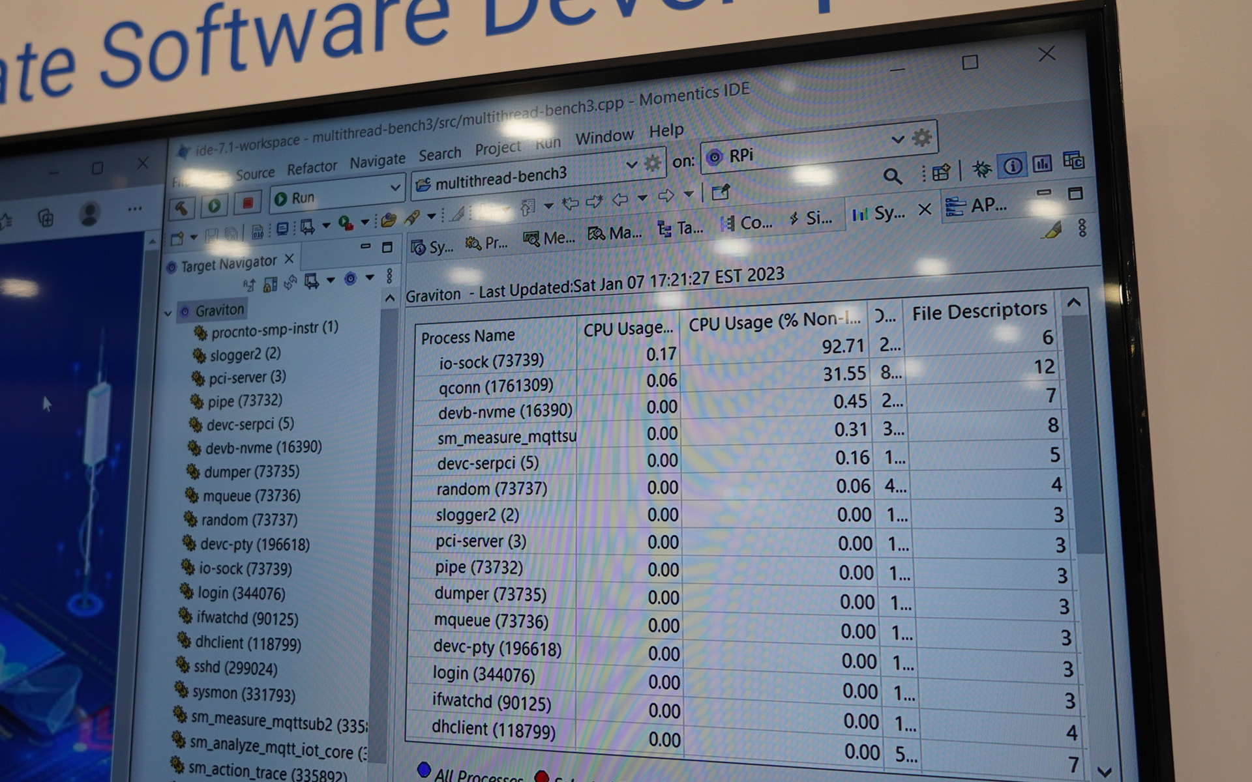The image size is (1252, 782).
Task: Click the hammer Build button
Action: tap(181, 208)
